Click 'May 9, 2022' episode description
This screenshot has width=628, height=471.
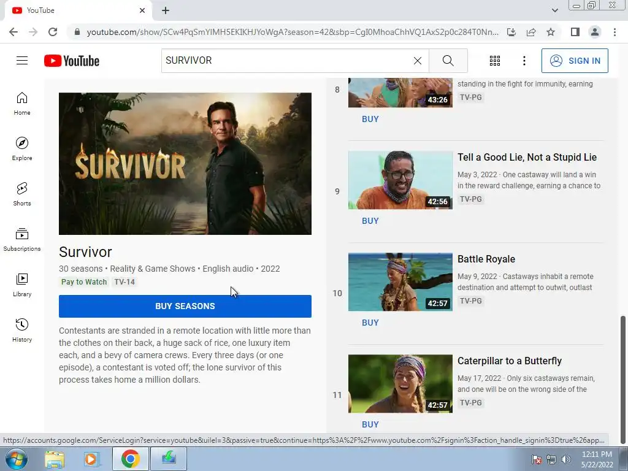[525, 282]
